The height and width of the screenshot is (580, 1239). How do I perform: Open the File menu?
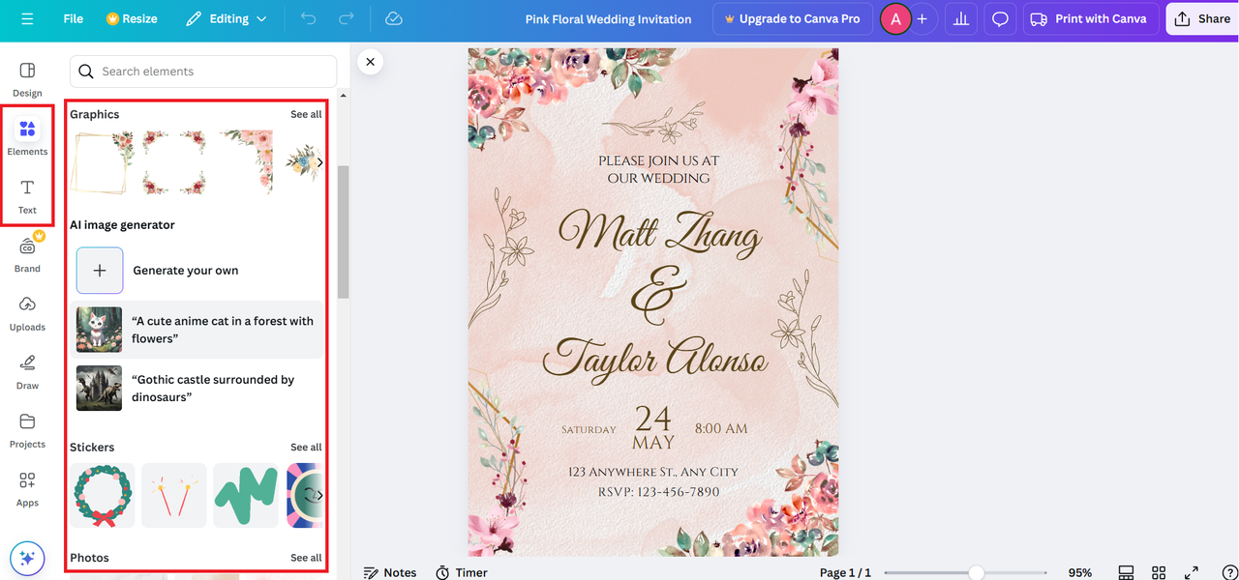74,18
